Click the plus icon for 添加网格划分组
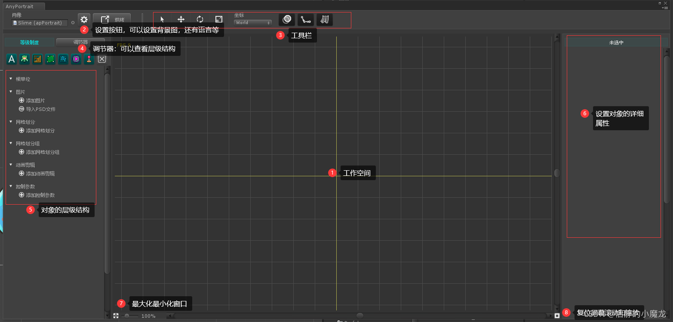Viewport: 673px width, 322px height. point(22,152)
